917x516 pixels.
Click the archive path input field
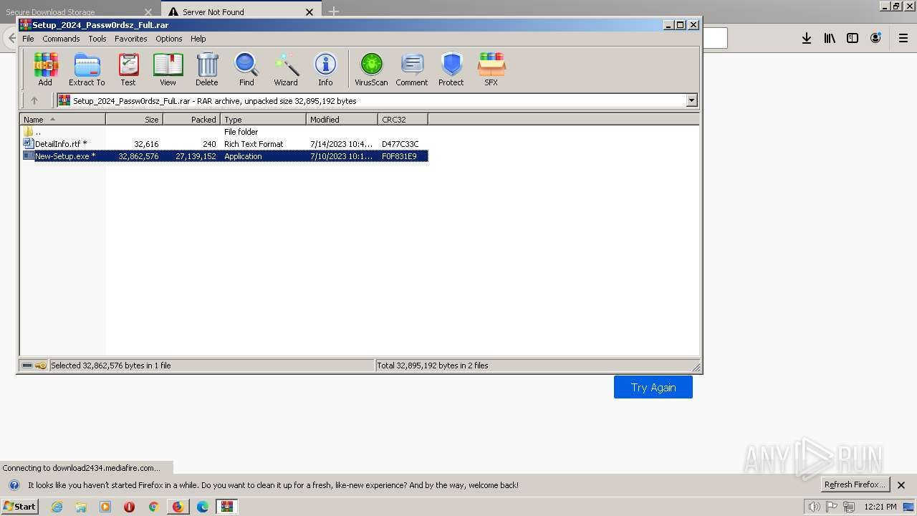[x=371, y=100]
